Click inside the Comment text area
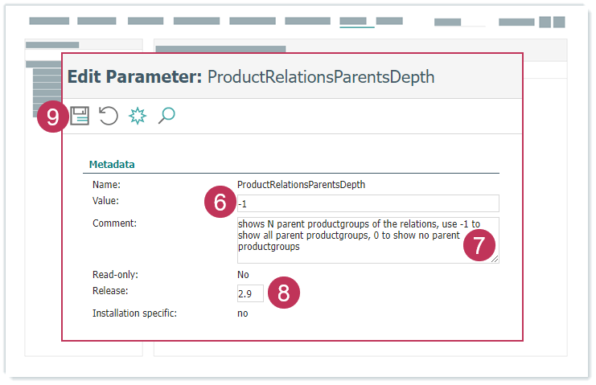The height and width of the screenshot is (385, 596). coord(354,239)
